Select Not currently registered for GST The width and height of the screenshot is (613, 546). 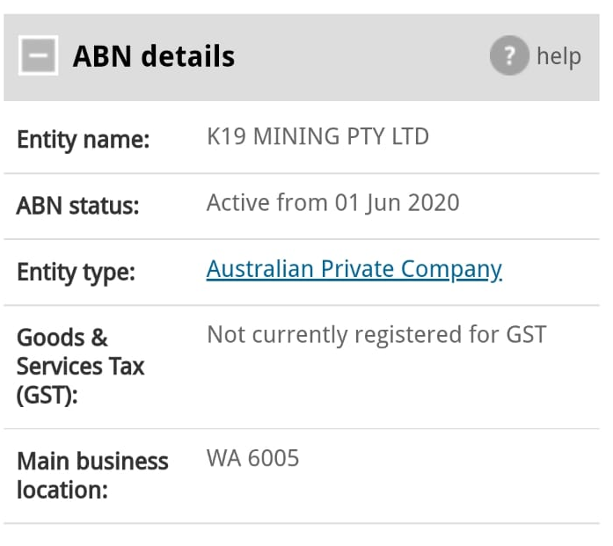tap(377, 335)
